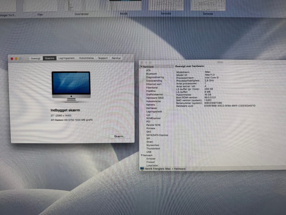This screenshot has height=215, width=286.
Task: Select SPI in the sidebar
Action: click(148, 139)
